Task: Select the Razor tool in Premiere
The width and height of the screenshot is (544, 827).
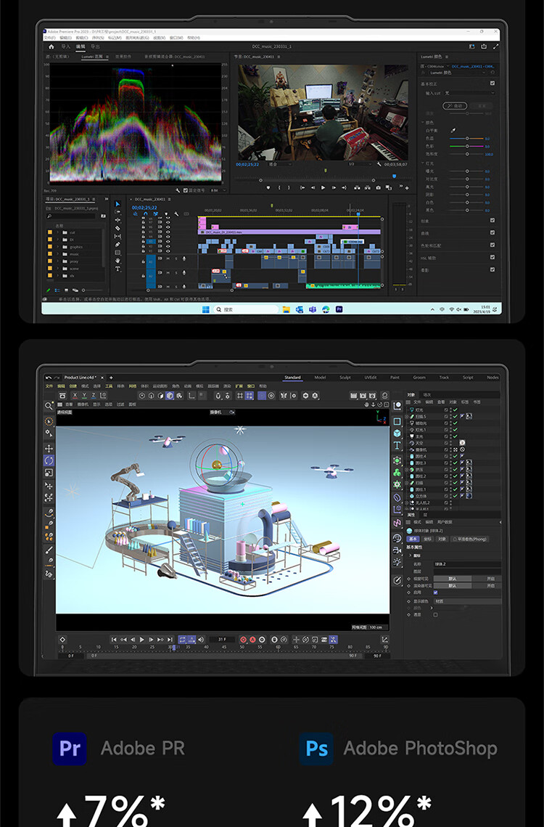Action: [118, 228]
